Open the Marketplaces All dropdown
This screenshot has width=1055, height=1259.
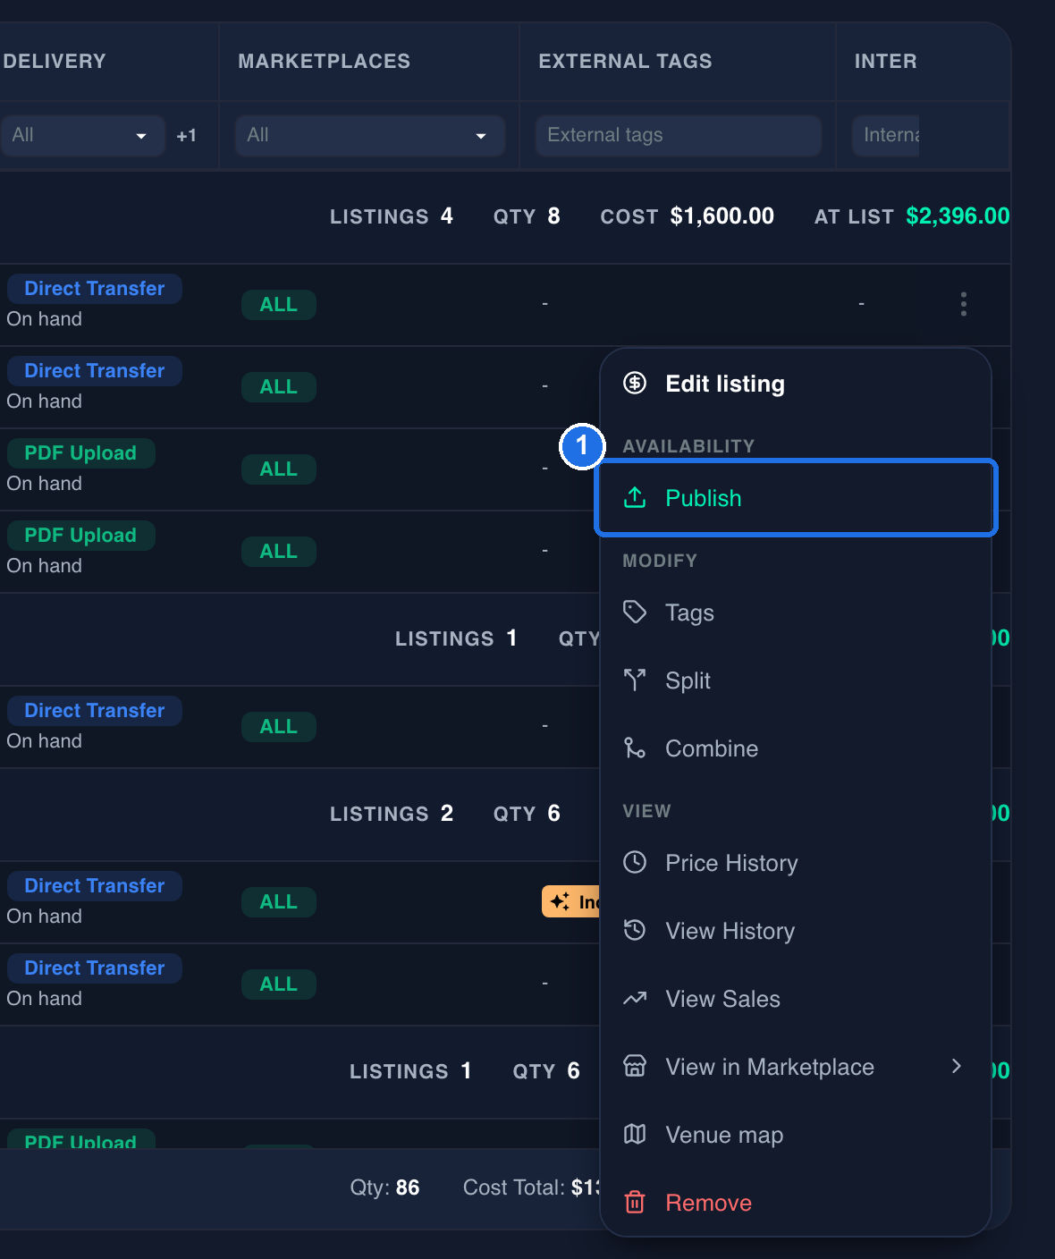pyautogui.click(x=370, y=135)
